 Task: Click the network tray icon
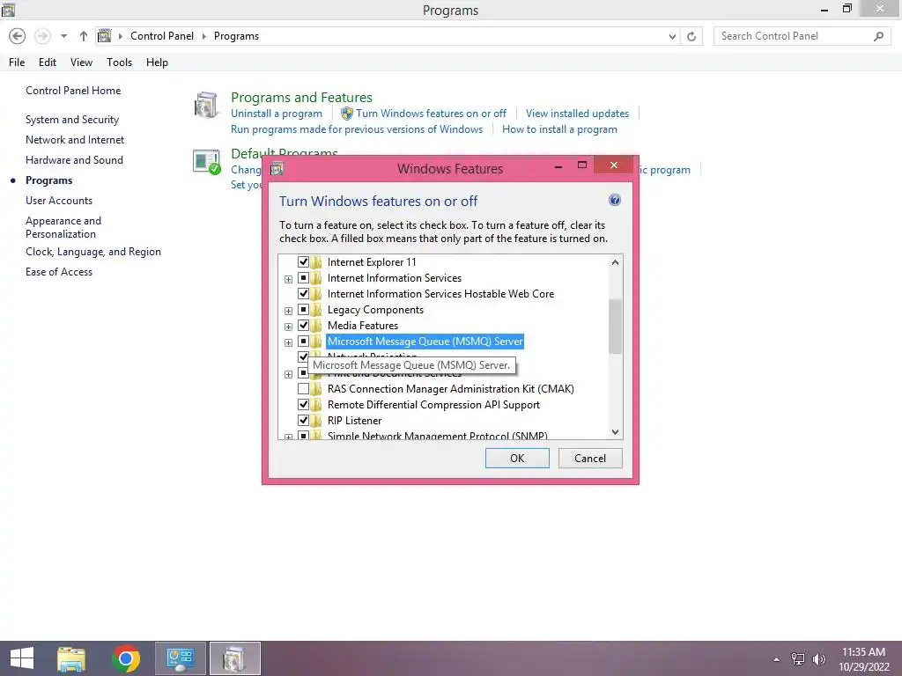click(798, 659)
